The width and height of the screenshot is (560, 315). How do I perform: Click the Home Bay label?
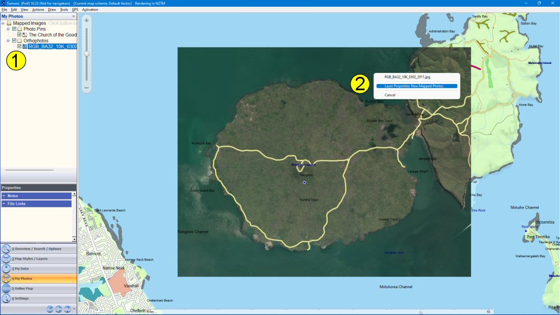coord(526,105)
